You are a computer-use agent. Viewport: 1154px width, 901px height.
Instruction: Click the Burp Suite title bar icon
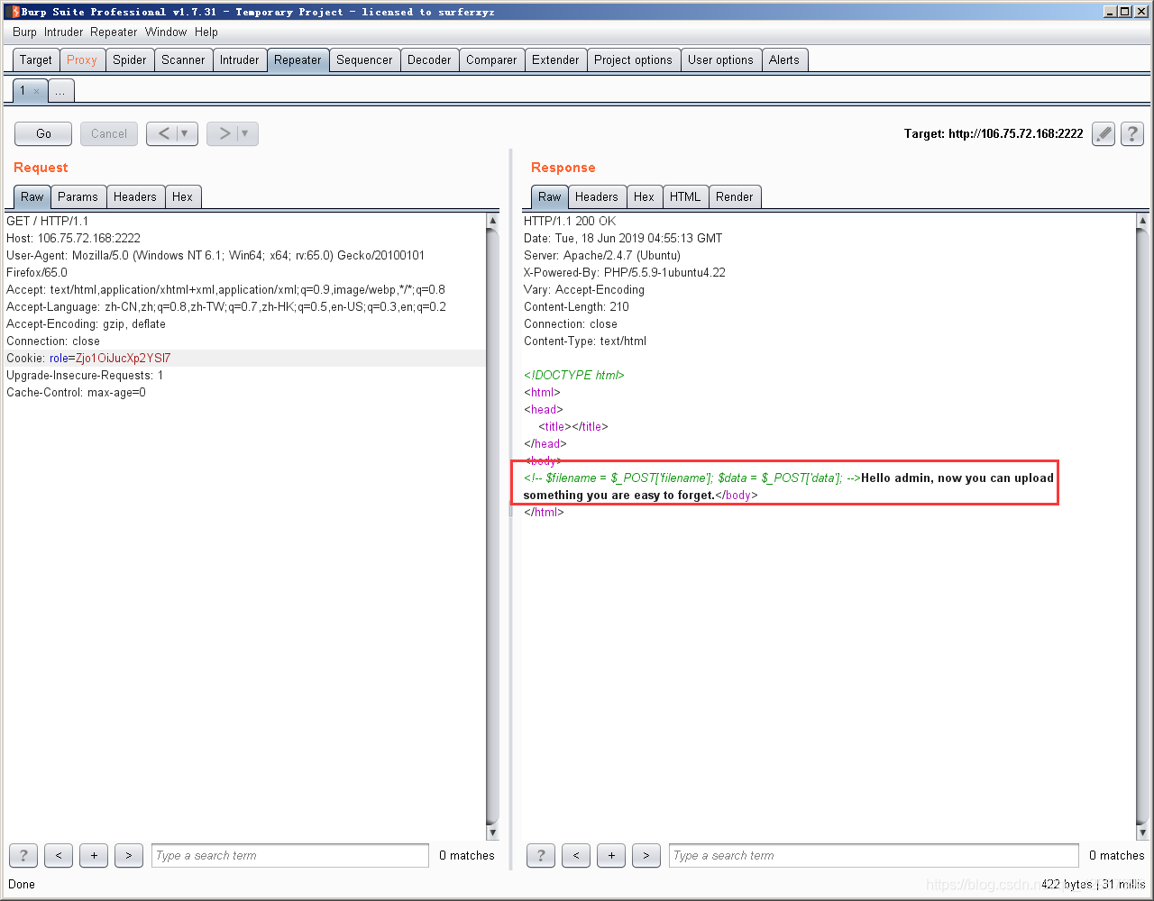[16, 12]
